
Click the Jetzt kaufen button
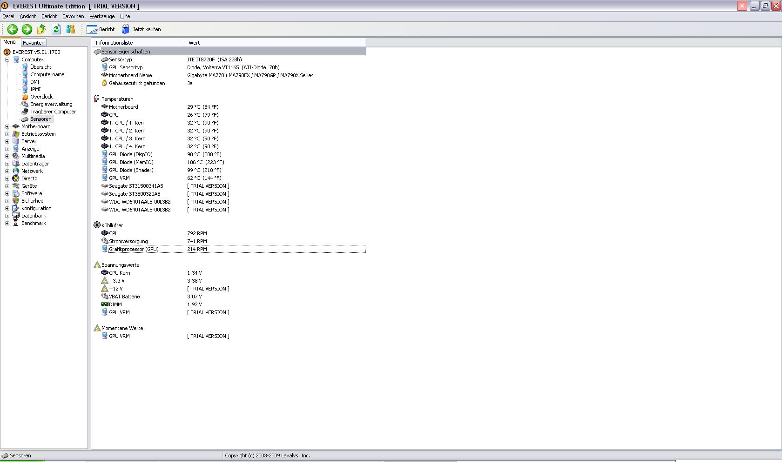pos(142,29)
